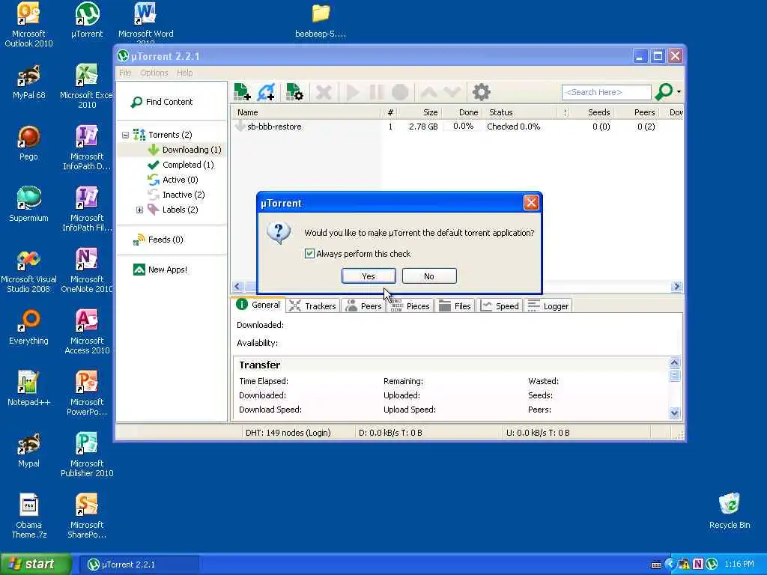This screenshot has width=767, height=575.
Task: Expand the Labels tree node
Action: 139,210
